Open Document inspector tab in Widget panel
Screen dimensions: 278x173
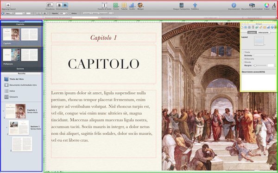242,27
